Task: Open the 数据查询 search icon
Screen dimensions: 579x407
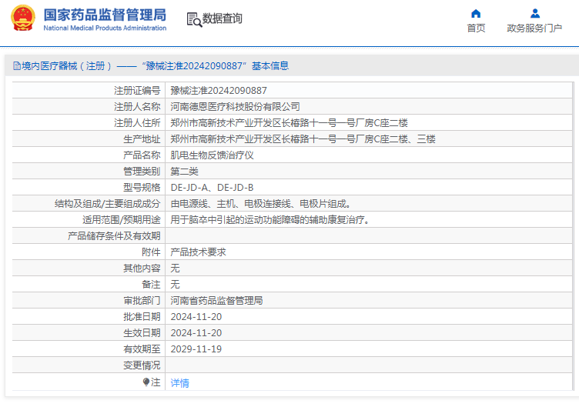Action: [194, 19]
